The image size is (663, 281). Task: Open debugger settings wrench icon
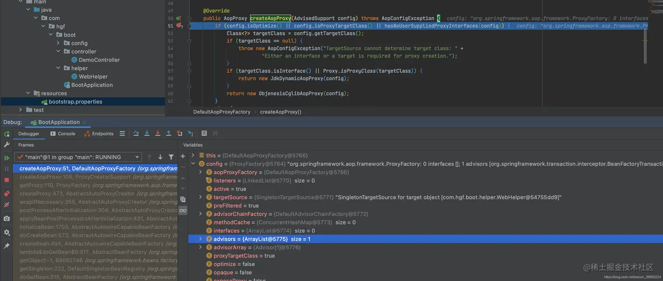pos(7,144)
